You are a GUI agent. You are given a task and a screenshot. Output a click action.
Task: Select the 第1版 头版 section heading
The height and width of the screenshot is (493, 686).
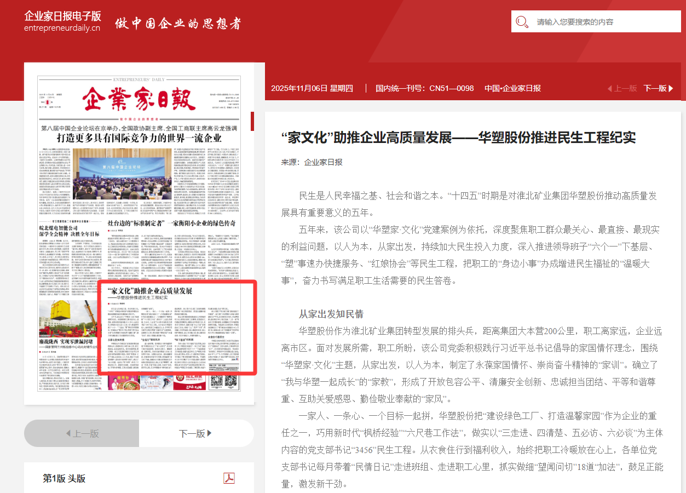click(x=64, y=478)
